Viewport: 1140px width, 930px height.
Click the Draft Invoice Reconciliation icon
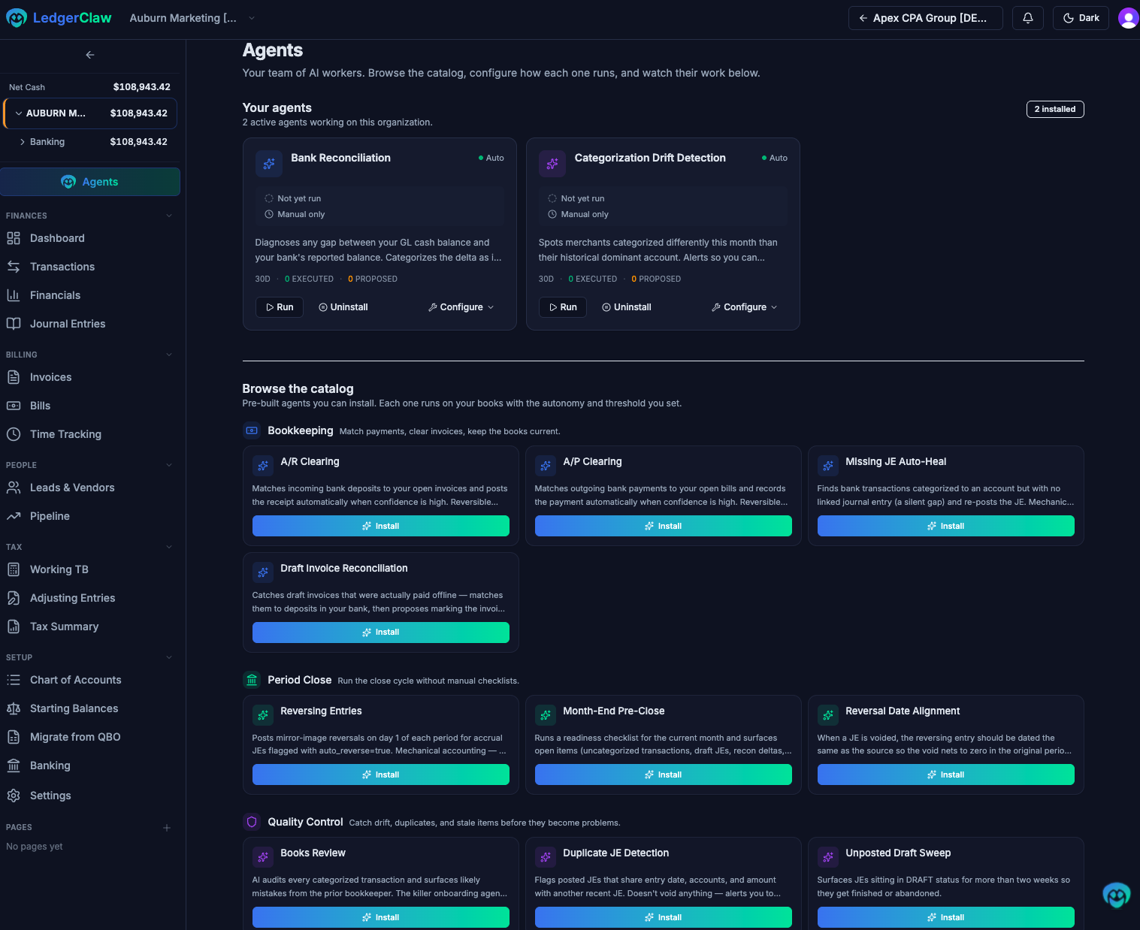(263, 572)
